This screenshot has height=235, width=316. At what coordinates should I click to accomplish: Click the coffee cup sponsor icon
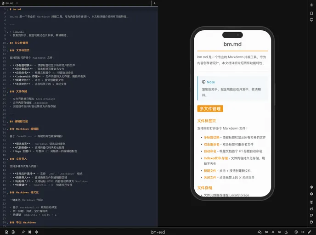tap(311, 222)
